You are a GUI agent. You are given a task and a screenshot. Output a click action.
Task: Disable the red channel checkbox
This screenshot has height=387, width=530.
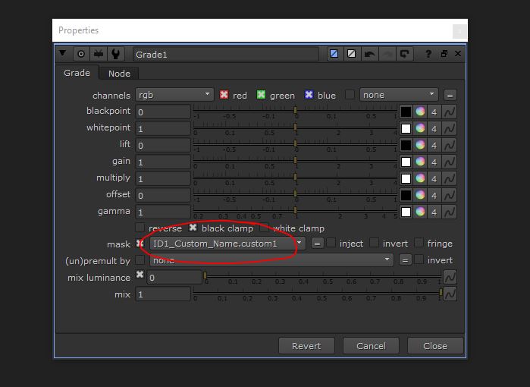click(x=224, y=95)
